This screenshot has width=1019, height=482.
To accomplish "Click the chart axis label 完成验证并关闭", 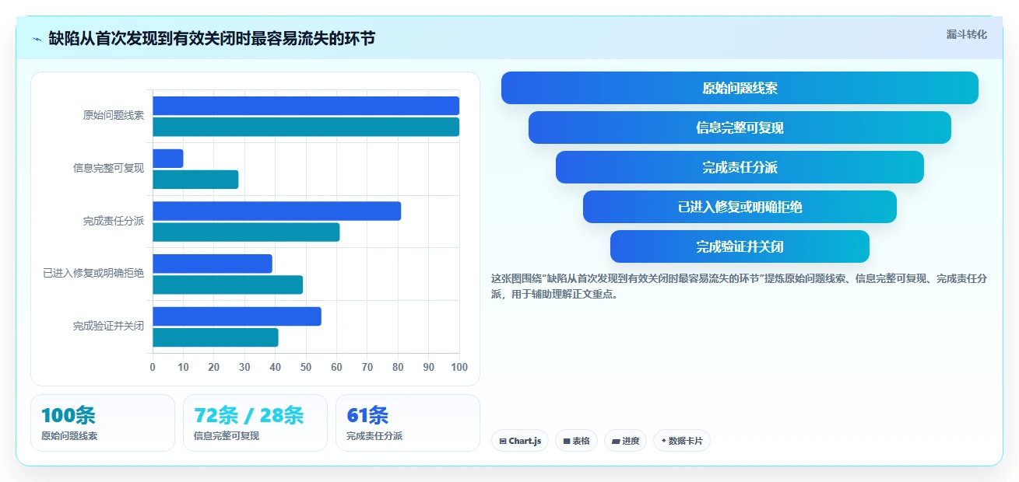I will (108, 327).
